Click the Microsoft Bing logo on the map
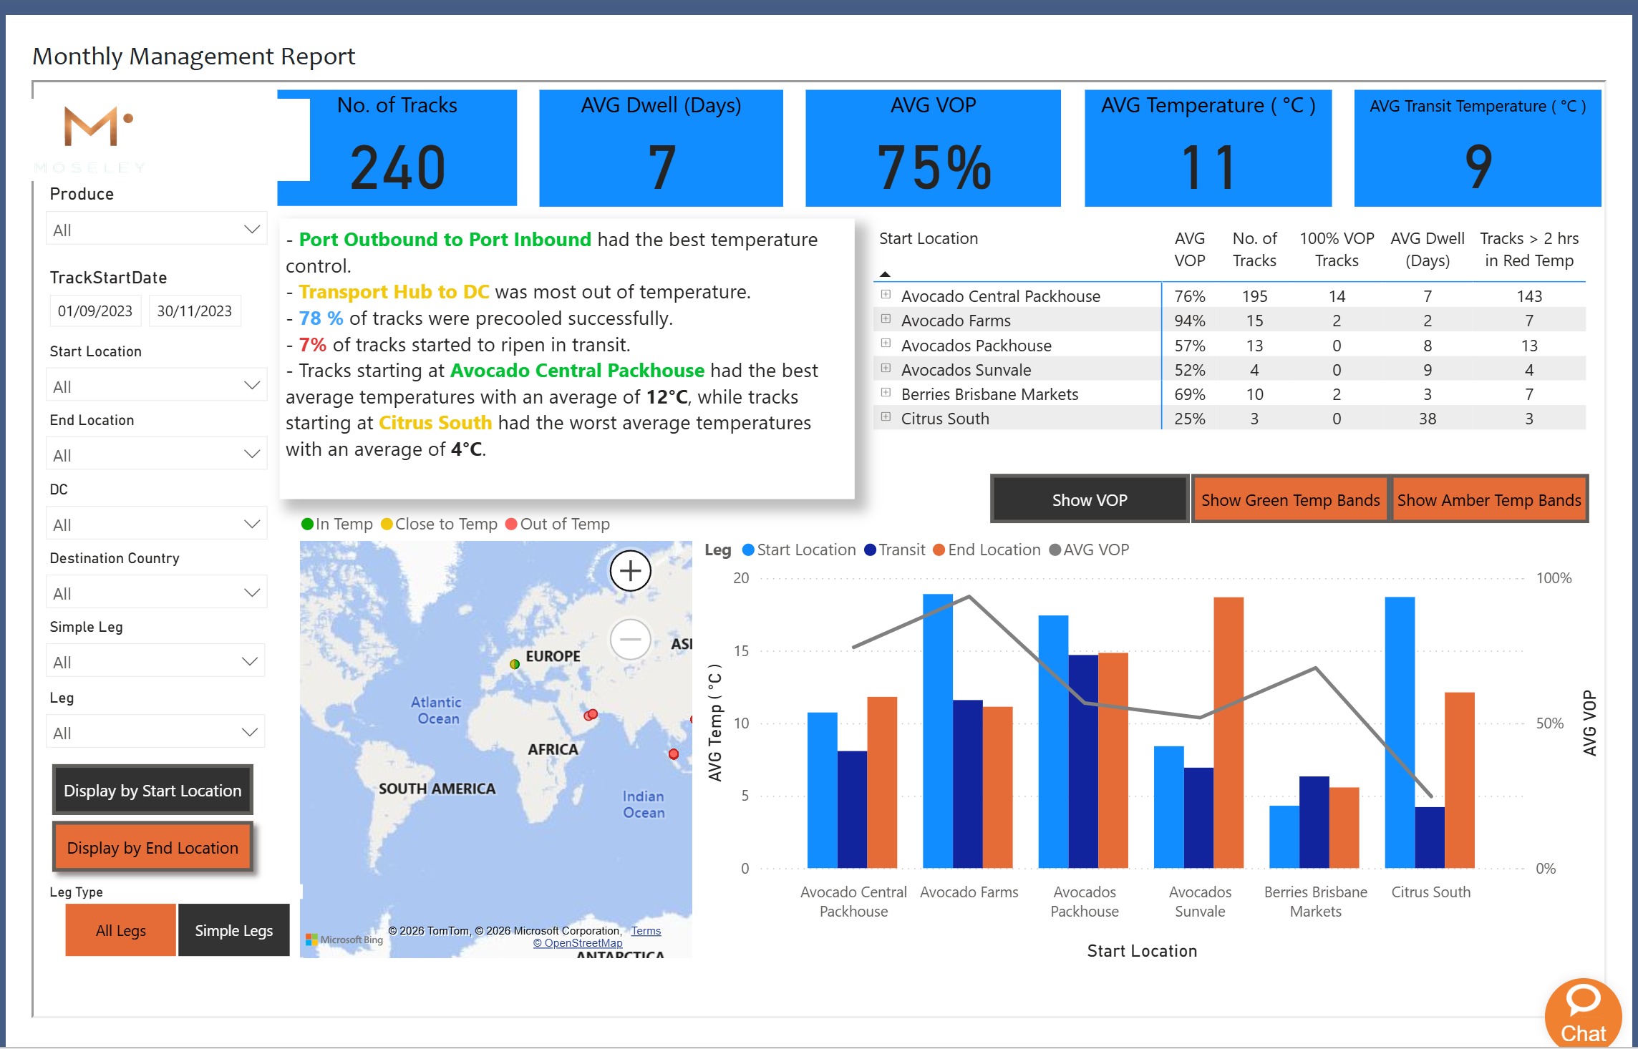 click(x=344, y=940)
